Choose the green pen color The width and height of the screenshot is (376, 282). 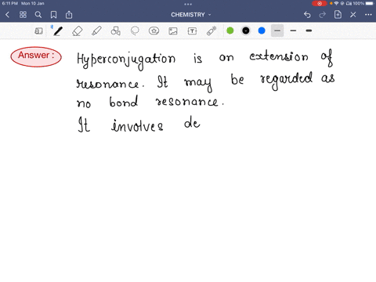coord(230,31)
